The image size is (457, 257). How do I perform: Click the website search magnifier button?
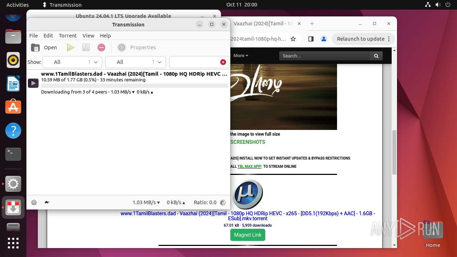[x=376, y=56]
